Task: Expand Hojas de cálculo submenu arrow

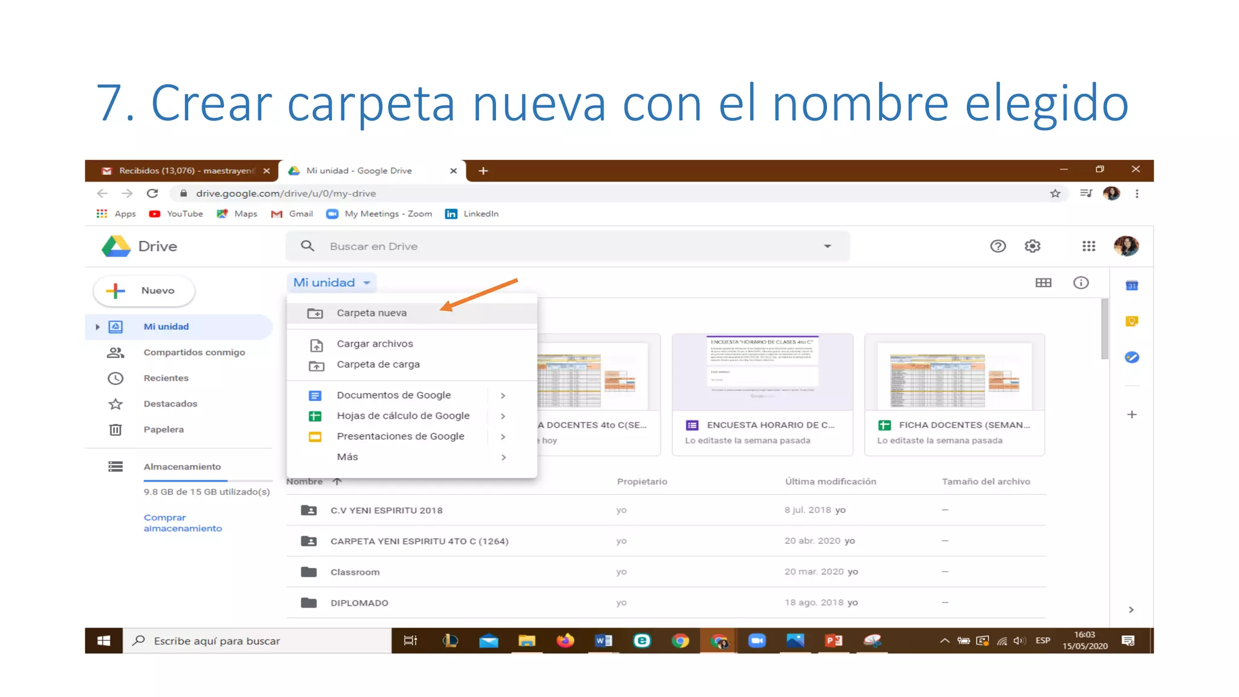Action: tap(503, 416)
